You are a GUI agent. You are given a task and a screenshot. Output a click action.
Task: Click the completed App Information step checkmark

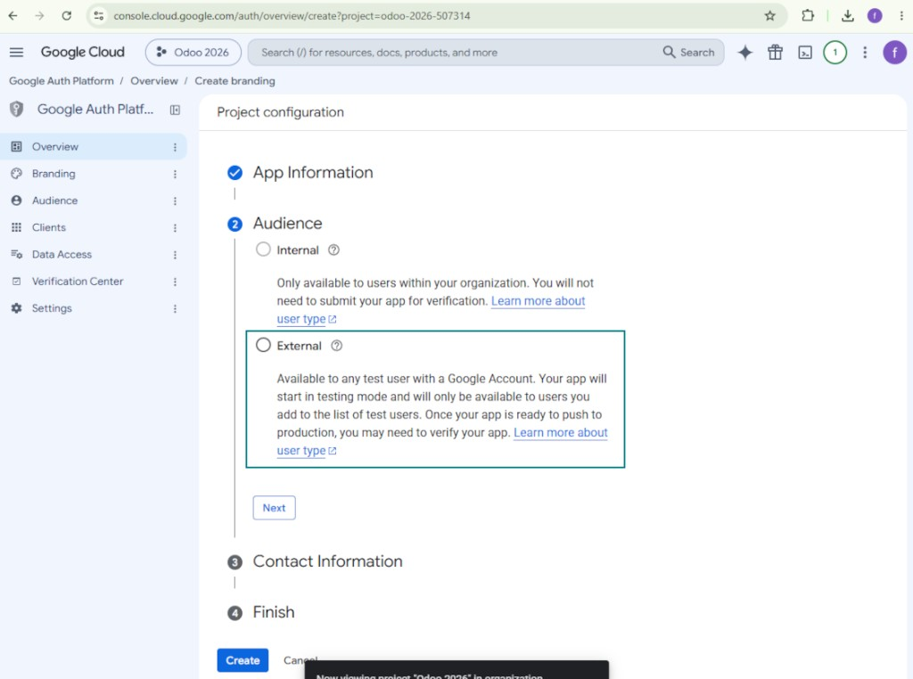point(234,173)
